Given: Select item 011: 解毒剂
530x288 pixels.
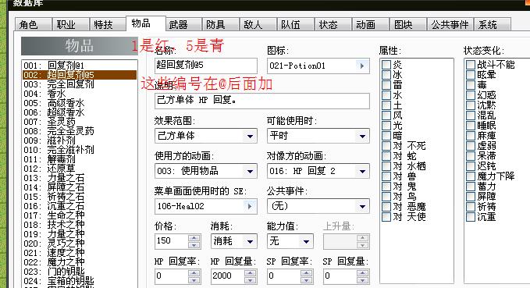Looking at the screenshot, I should [x=80, y=159].
